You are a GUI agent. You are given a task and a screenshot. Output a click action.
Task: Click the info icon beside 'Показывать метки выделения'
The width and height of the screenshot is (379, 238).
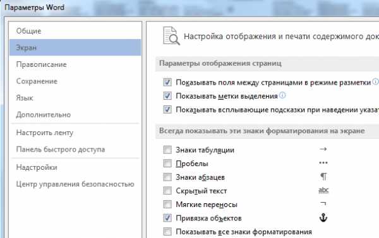point(282,95)
